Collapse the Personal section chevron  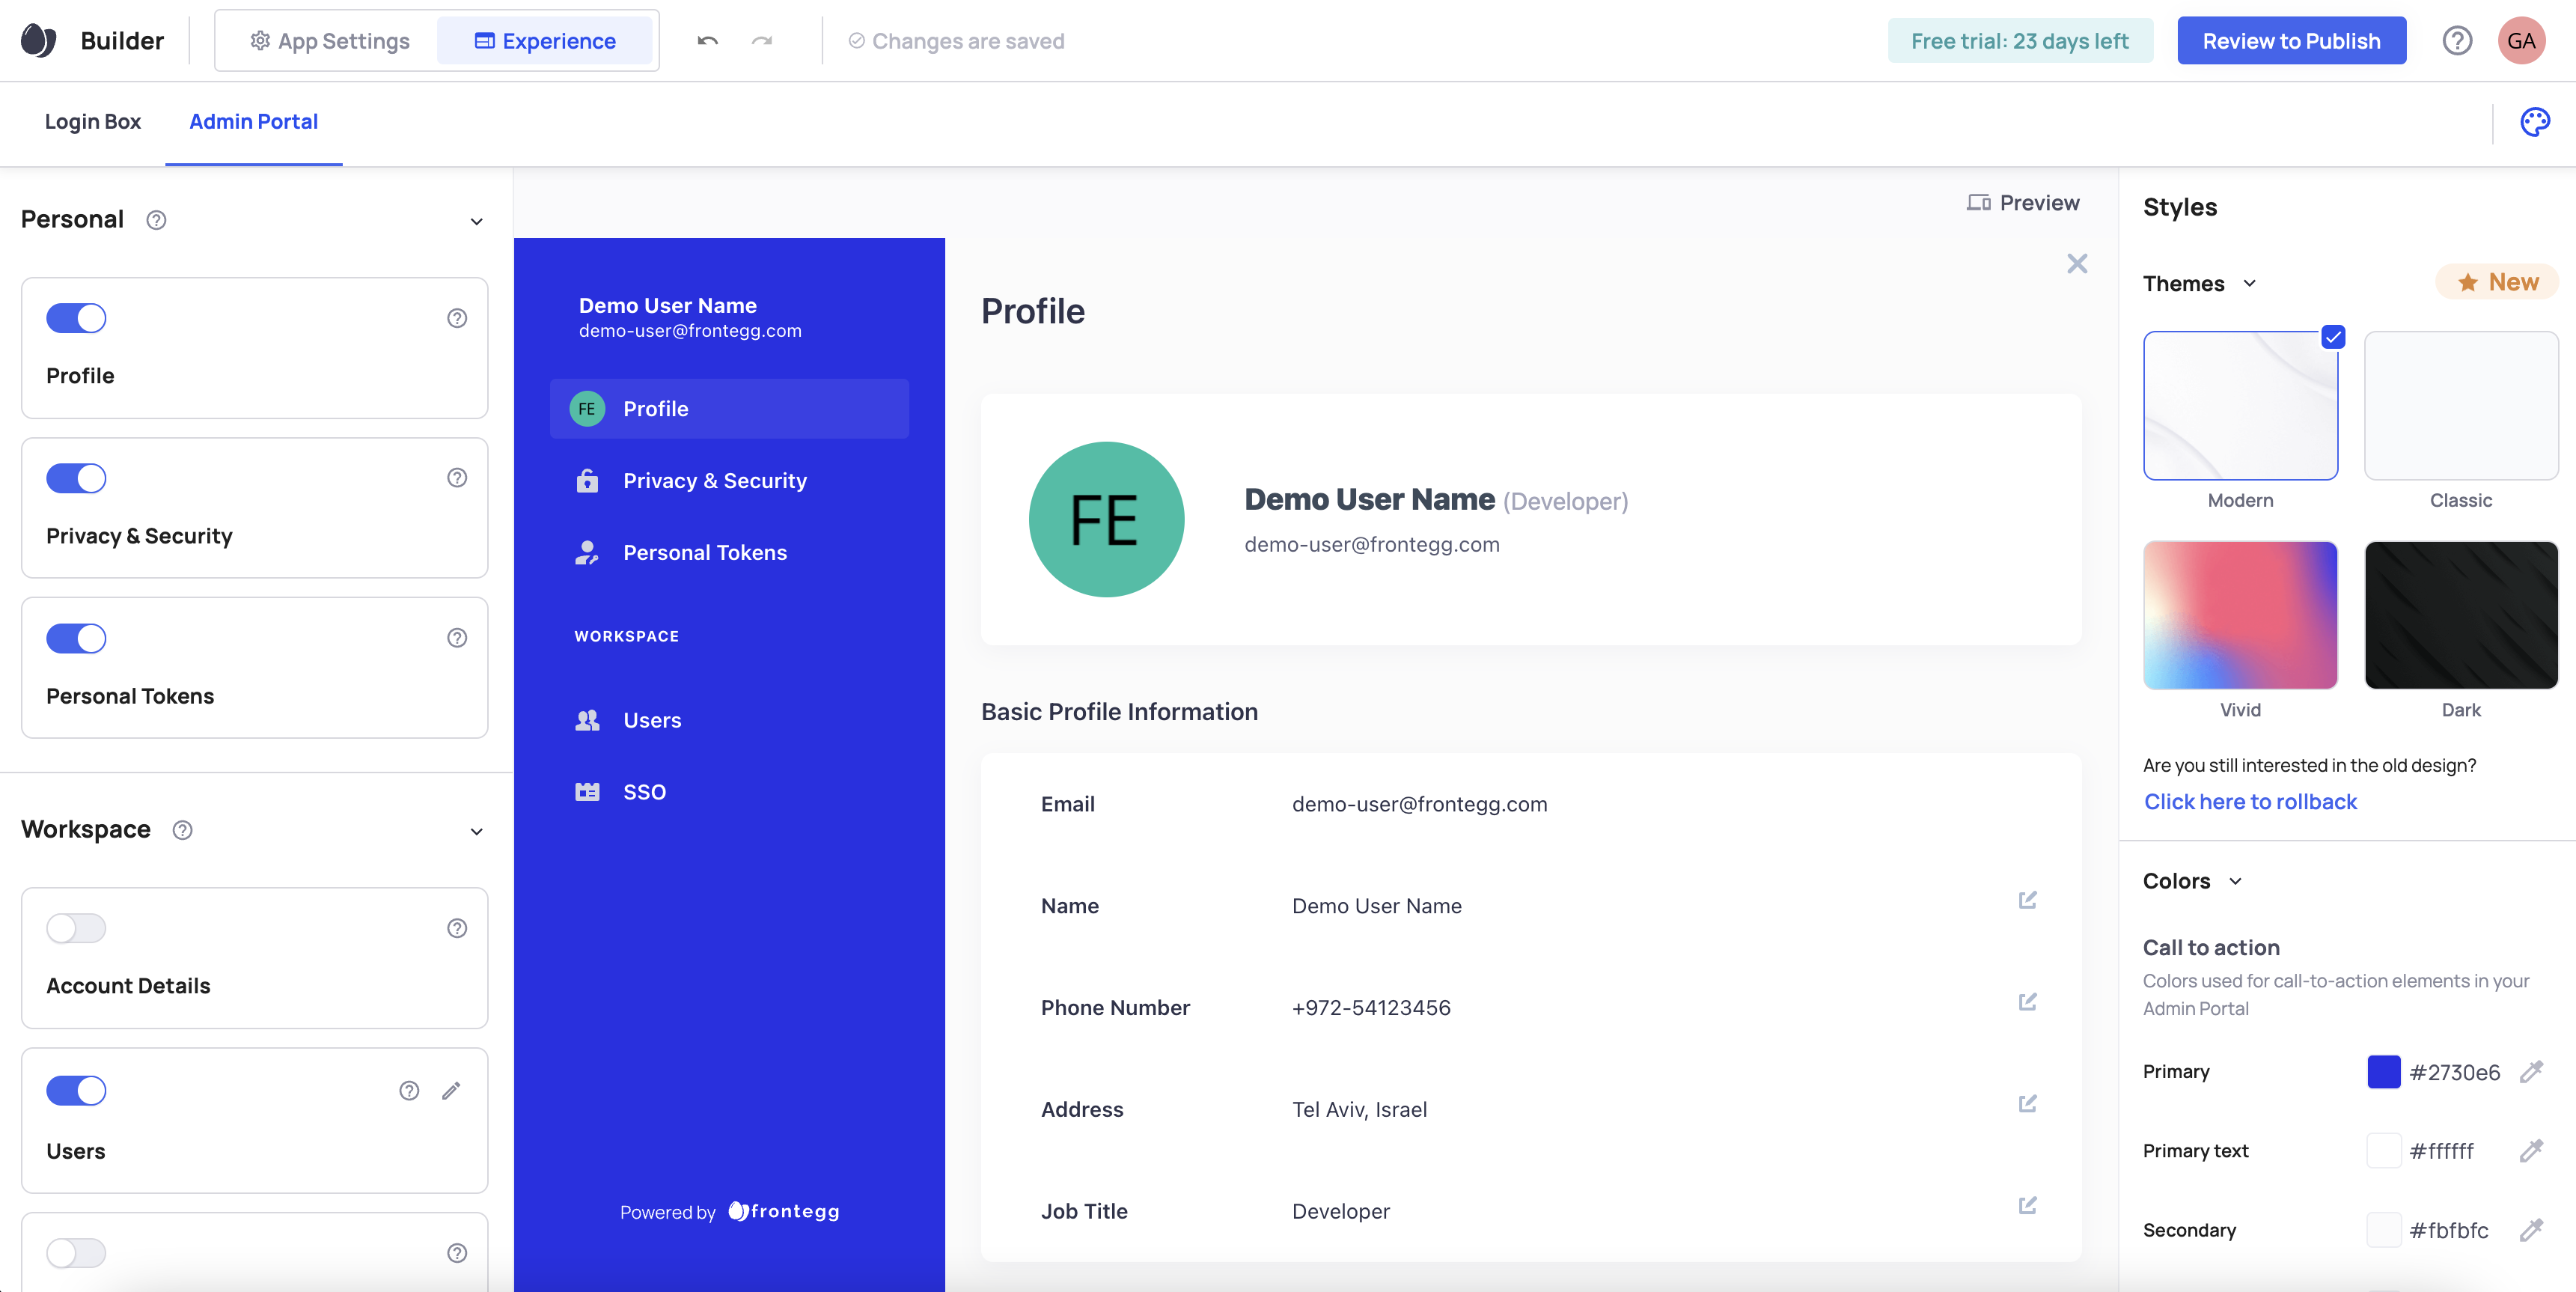tap(477, 221)
